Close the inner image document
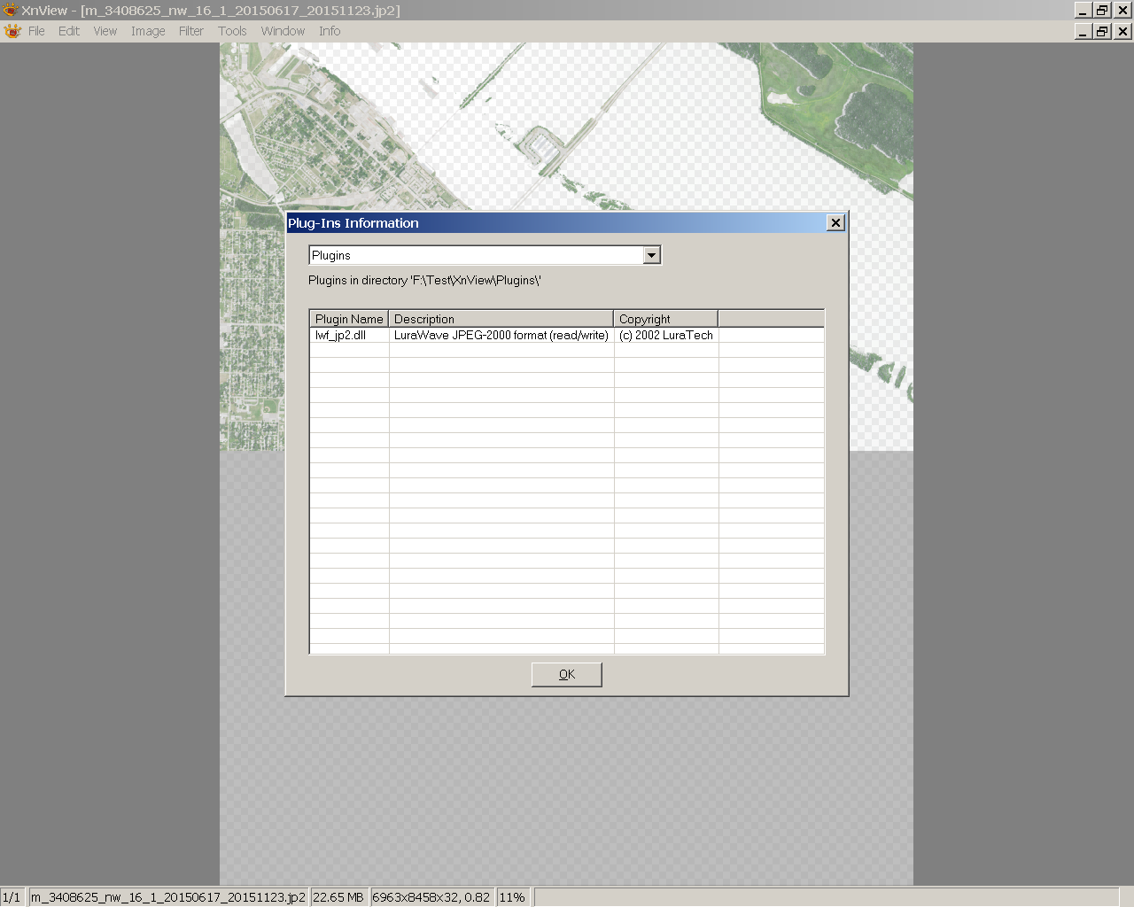This screenshot has height=907, width=1134. (x=1122, y=31)
